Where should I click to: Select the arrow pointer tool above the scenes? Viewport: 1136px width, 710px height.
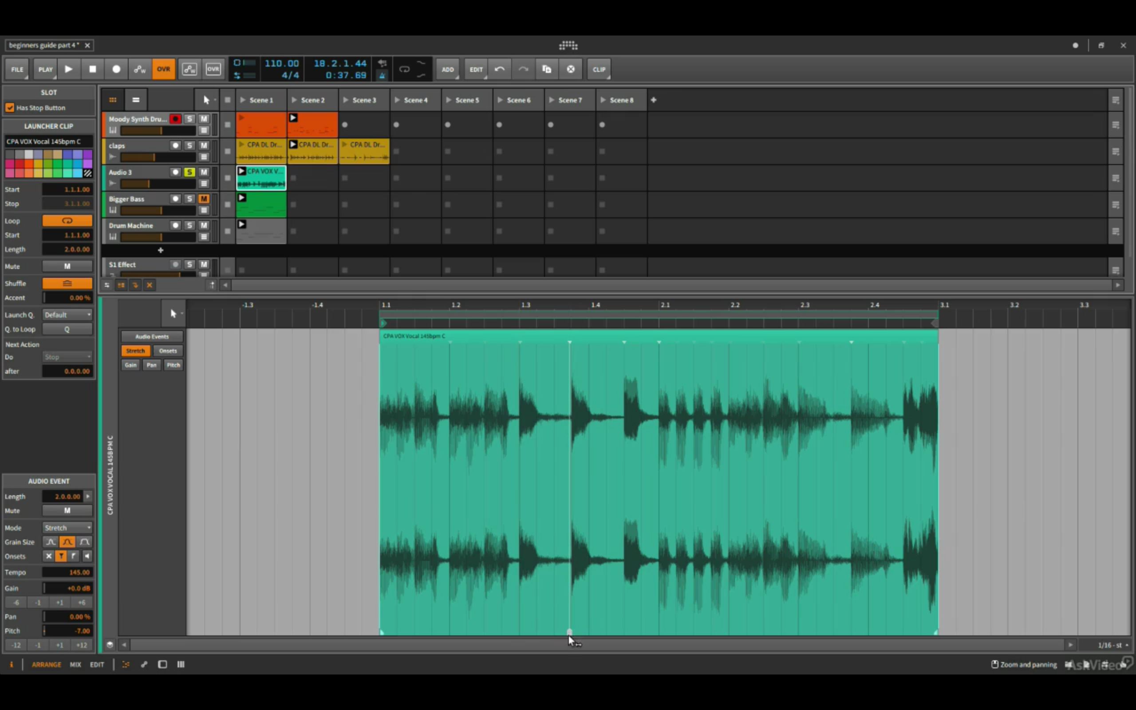tap(206, 99)
